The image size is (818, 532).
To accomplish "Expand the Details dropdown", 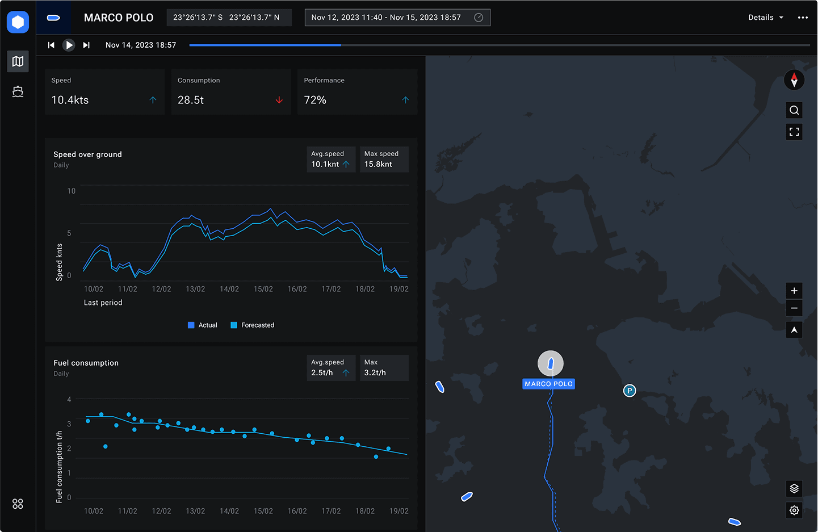I will point(765,18).
